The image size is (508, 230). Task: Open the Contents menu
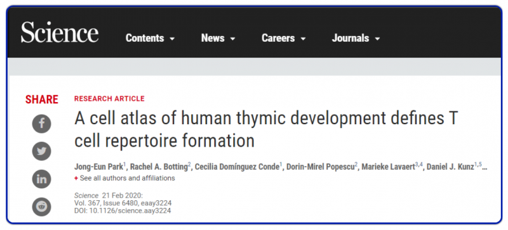point(150,38)
